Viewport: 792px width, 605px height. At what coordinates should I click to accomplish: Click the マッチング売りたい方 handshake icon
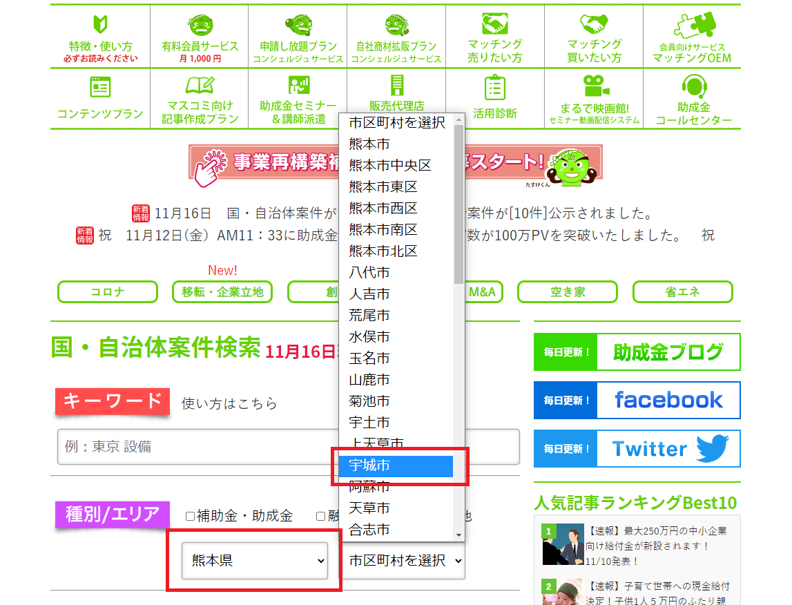point(494,24)
